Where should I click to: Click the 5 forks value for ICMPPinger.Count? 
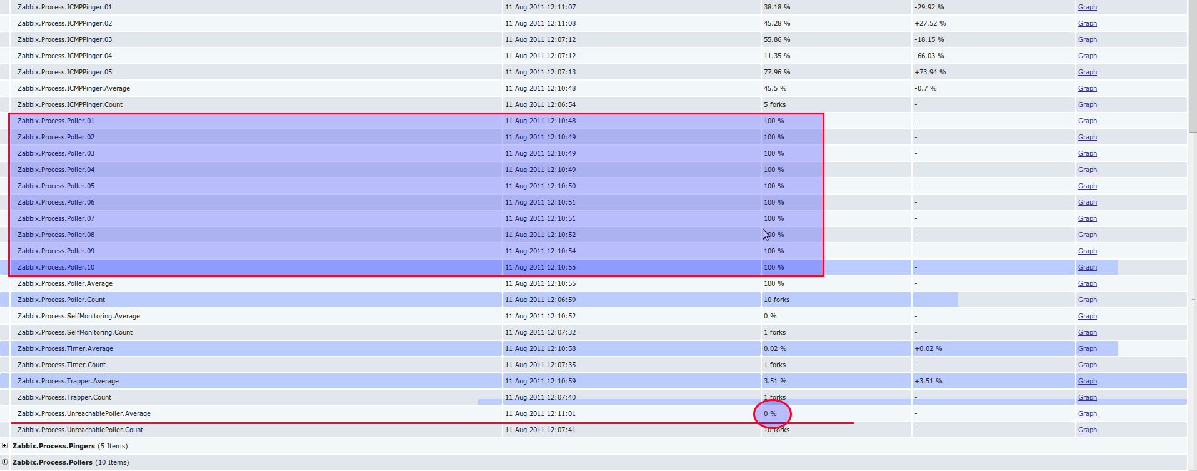coord(774,104)
